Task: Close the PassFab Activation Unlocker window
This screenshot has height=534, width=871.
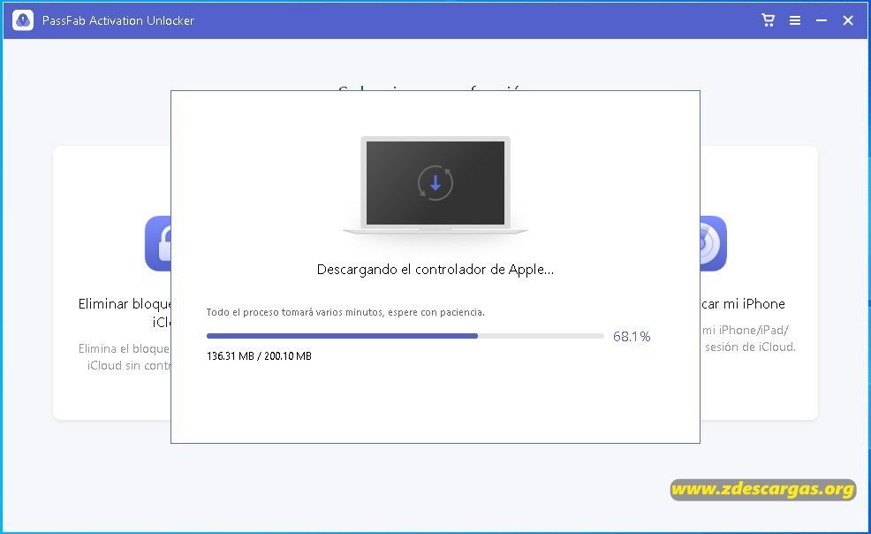Action: [848, 20]
